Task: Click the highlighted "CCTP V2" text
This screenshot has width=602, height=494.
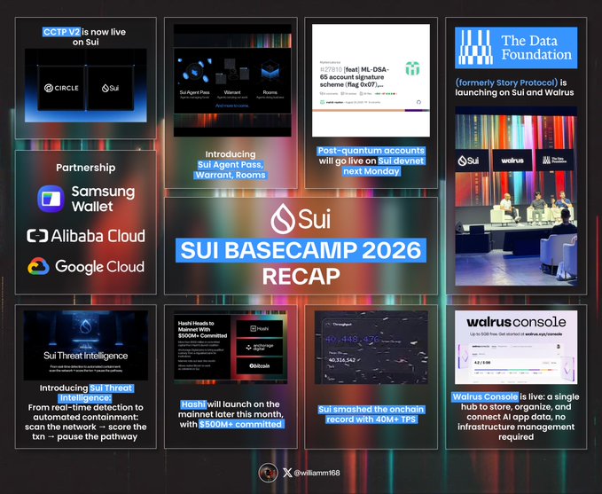Action: 61,32
